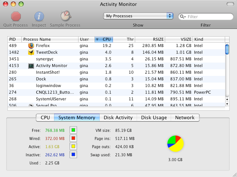Viewport: 237px width, 177px height.
Task: Click the 21.30 MB swap used value
Action: 124,155
